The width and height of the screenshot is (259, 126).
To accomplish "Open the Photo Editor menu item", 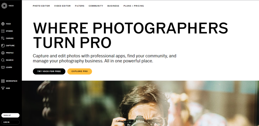I will coord(41,6).
